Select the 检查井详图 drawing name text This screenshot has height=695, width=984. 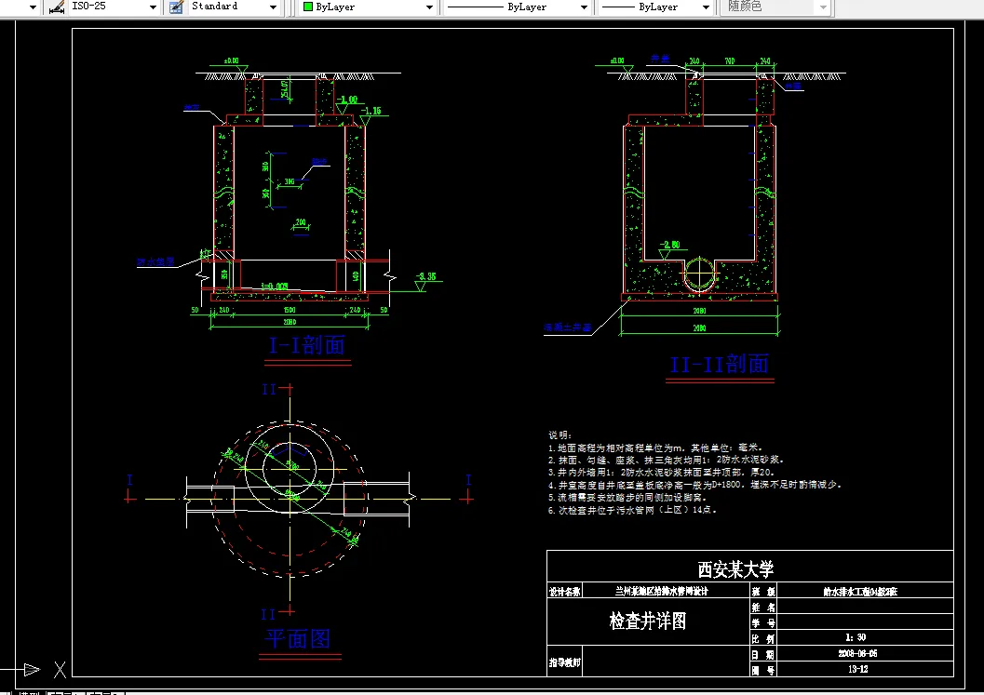648,621
